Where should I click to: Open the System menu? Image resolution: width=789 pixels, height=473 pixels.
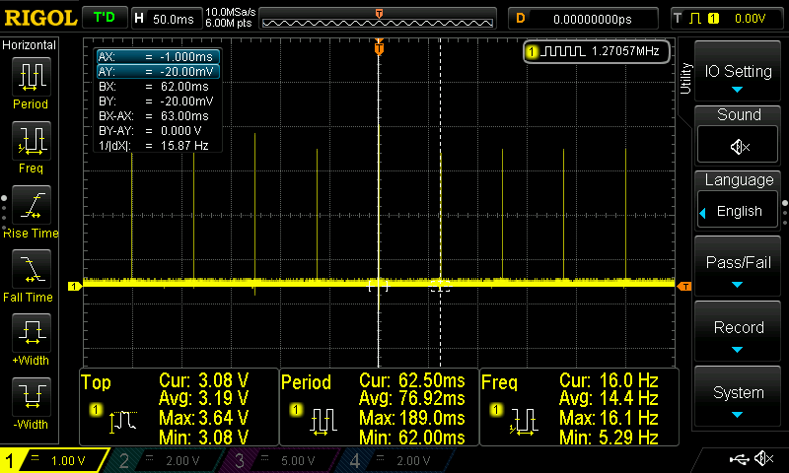coord(739,397)
